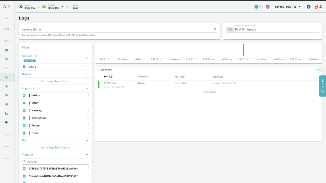This screenshot has height=183, width=326.
Task: Click the refresh logs icon
Action: [318, 70]
